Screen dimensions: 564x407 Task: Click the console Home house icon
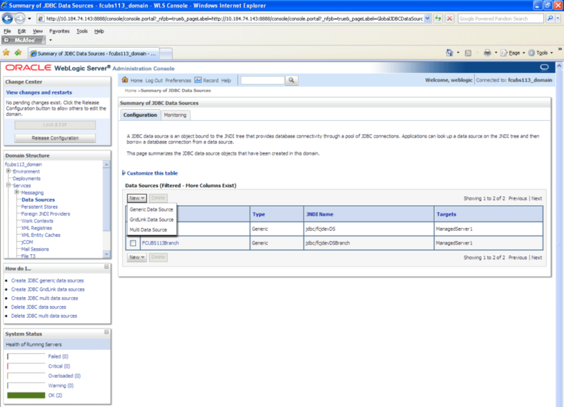pyautogui.click(x=125, y=80)
